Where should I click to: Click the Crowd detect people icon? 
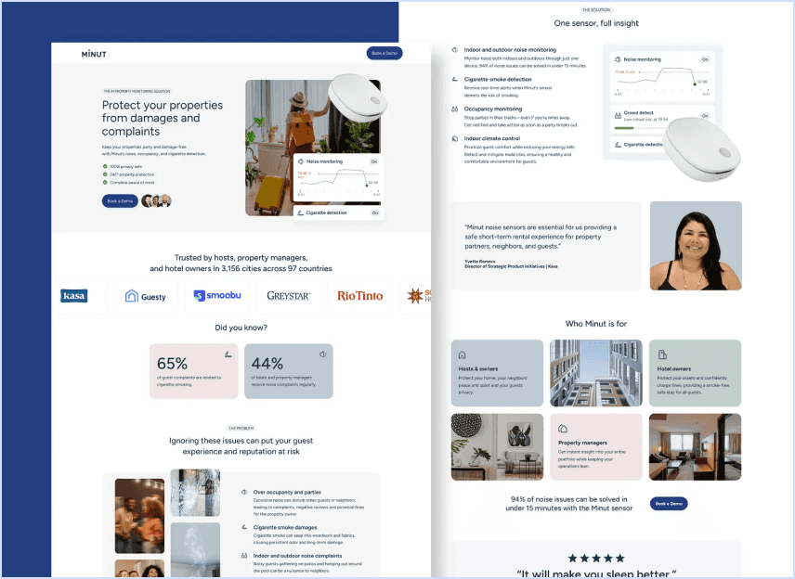618,115
